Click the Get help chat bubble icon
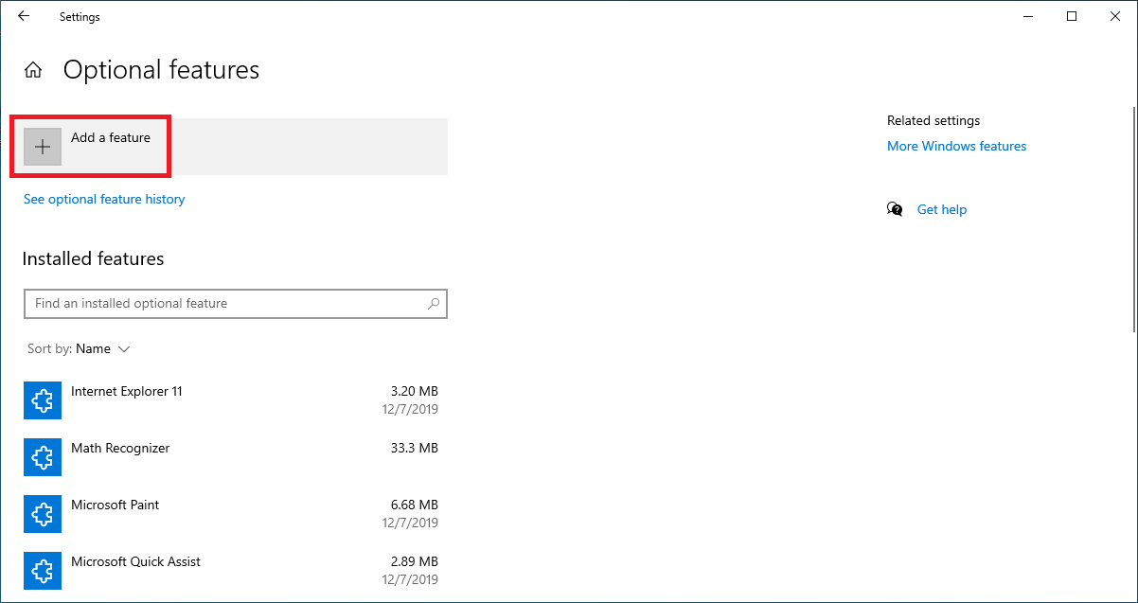1138x603 pixels. tap(895, 209)
